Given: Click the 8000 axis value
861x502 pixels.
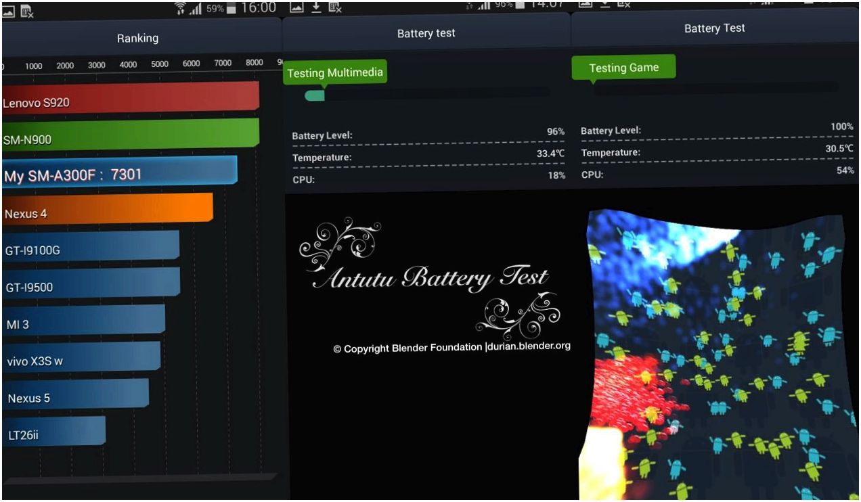Looking at the screenshot, I should click(x=255, y=62).
